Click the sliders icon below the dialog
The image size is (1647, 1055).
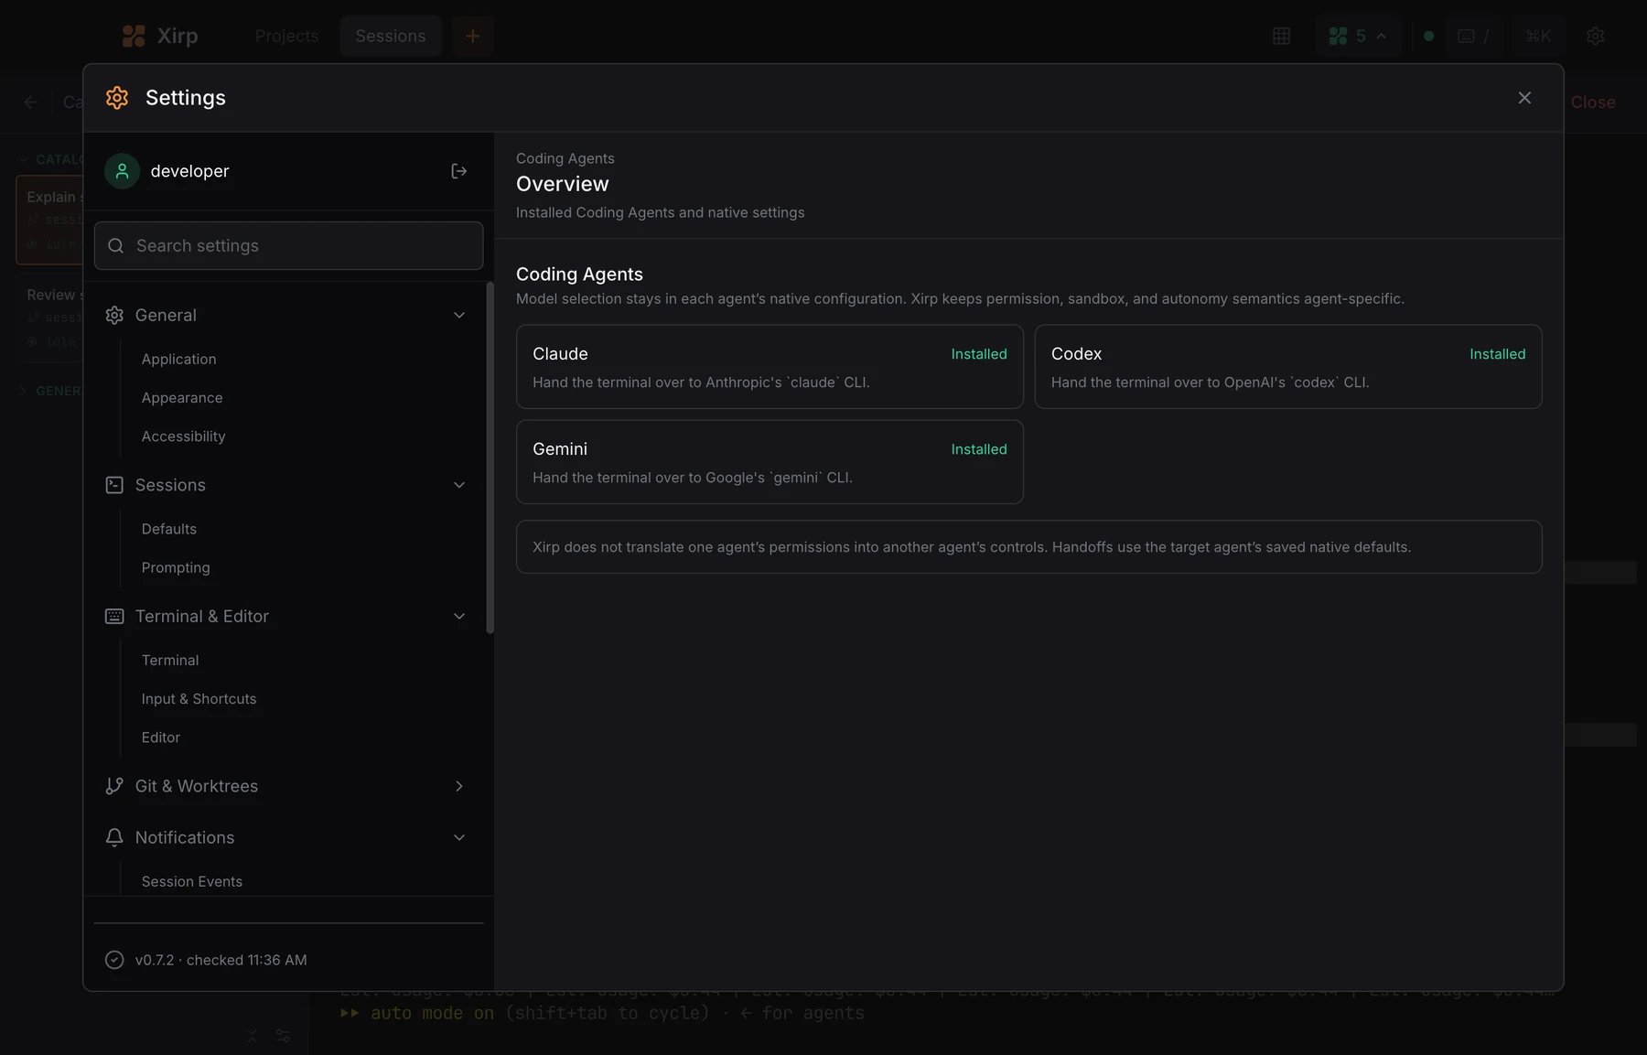(x=284, y=1036)
